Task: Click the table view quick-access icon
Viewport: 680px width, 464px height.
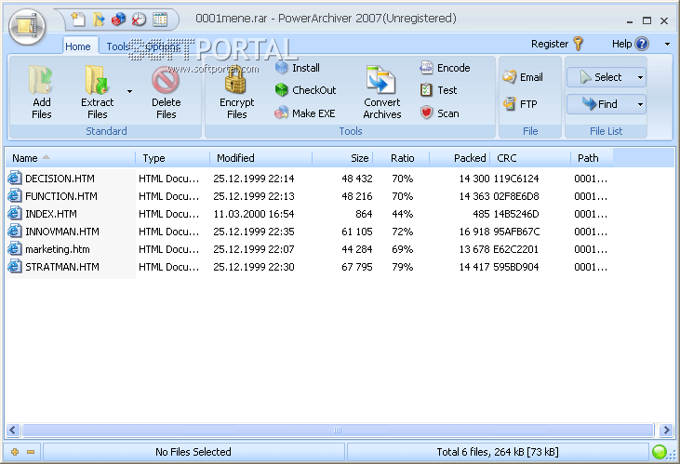Action: 160,20
